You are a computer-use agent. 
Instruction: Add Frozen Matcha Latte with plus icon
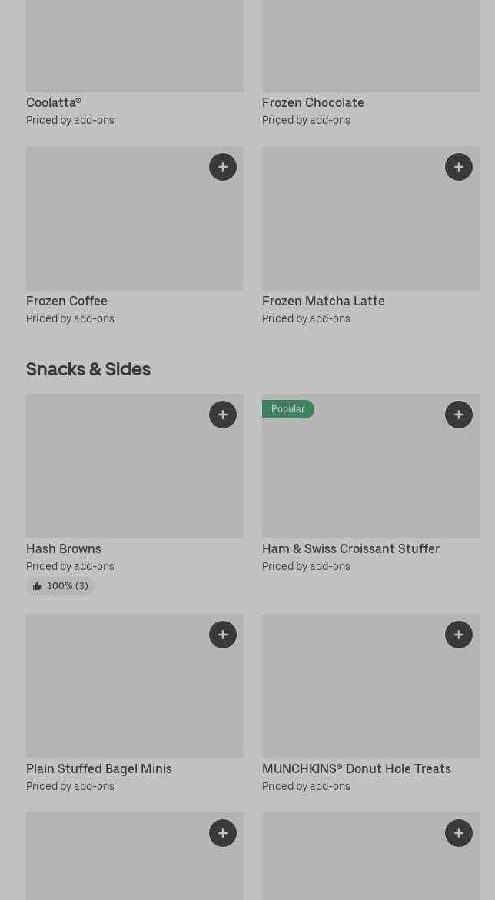point(459,167)
